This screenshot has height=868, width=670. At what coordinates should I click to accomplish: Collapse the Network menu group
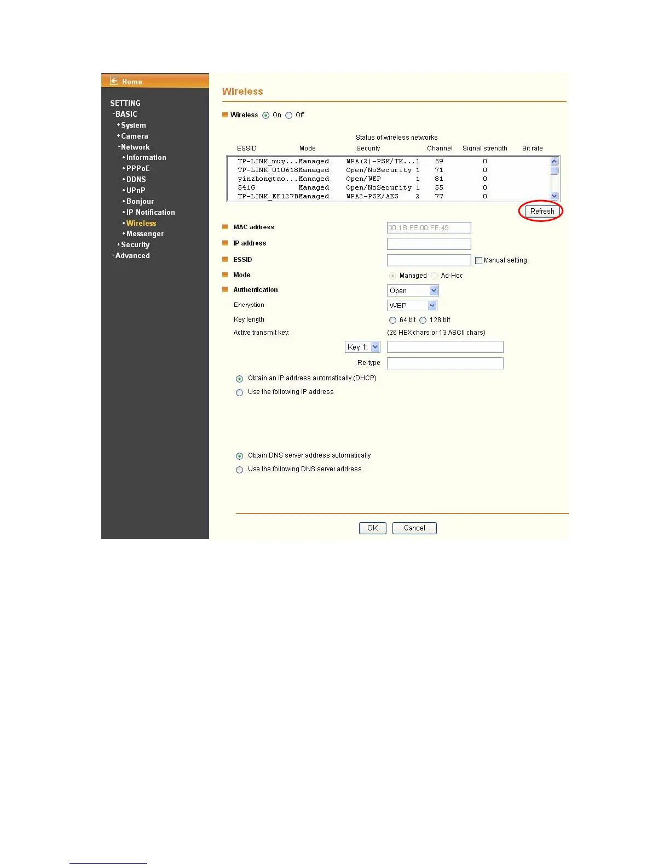coord(134,147)
